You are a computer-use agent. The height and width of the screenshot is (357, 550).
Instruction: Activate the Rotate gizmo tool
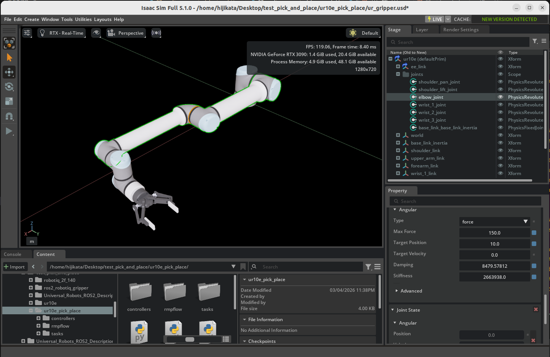click(x=9, y=87)
